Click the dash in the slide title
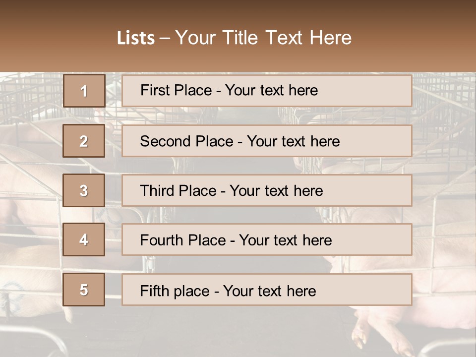This screenshot has width=476, height=357. point(165,38)
